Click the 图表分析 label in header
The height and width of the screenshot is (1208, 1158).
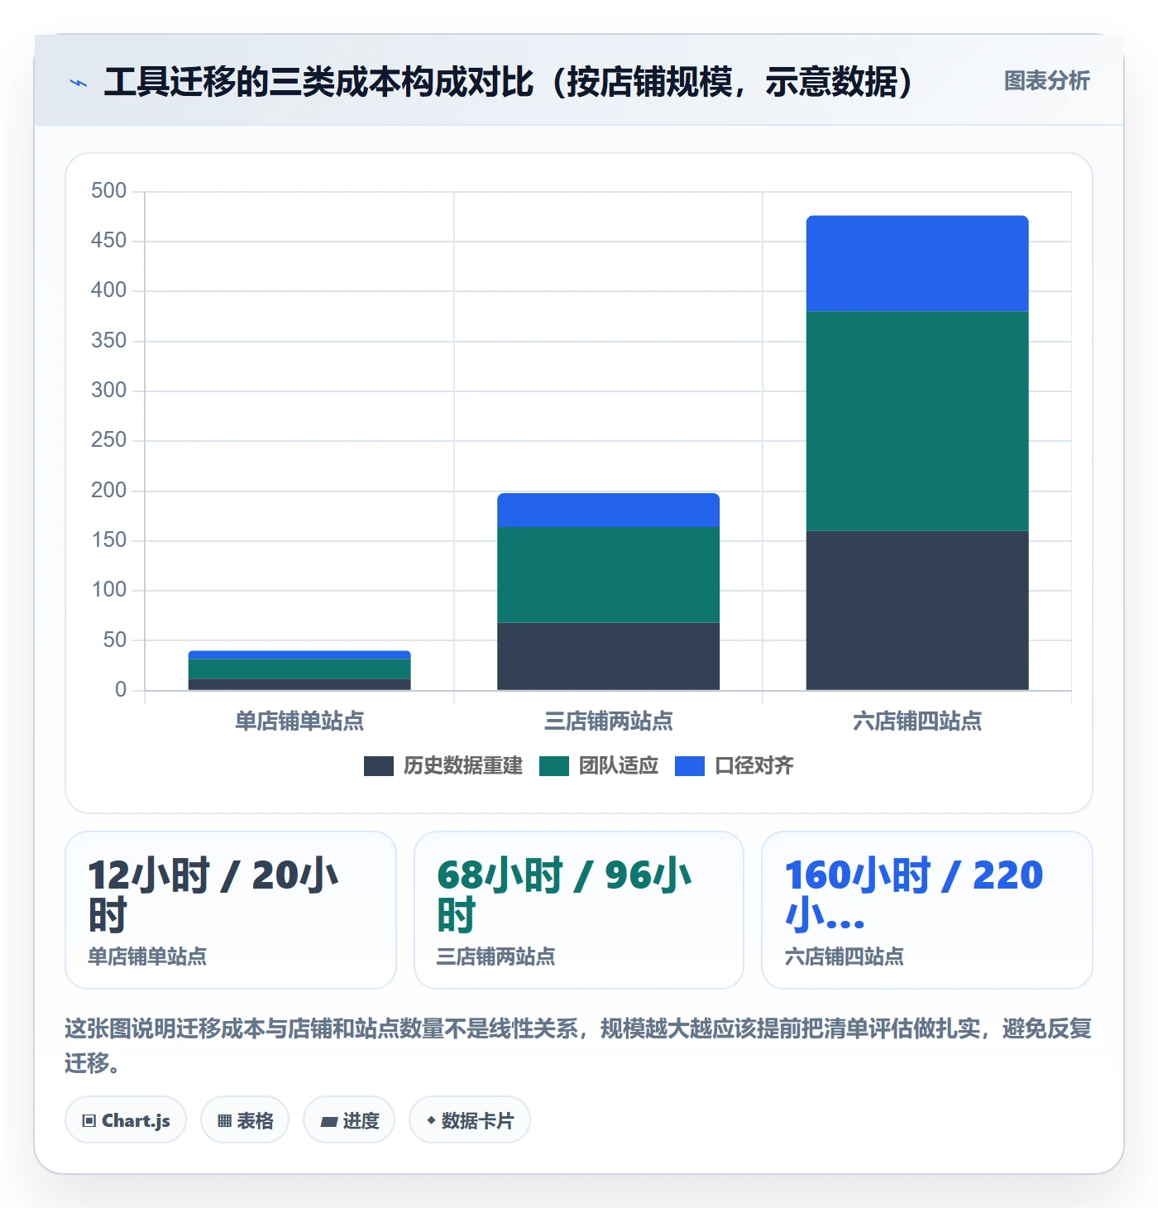pos(1046,81)
